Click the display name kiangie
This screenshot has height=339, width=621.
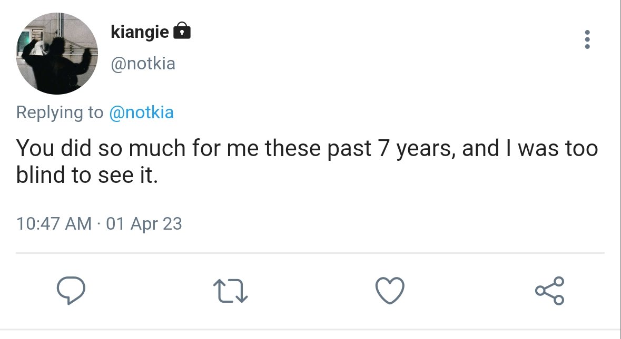140,31
